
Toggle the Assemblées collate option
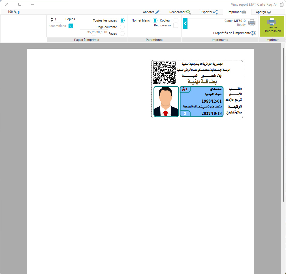coord(71,26)
